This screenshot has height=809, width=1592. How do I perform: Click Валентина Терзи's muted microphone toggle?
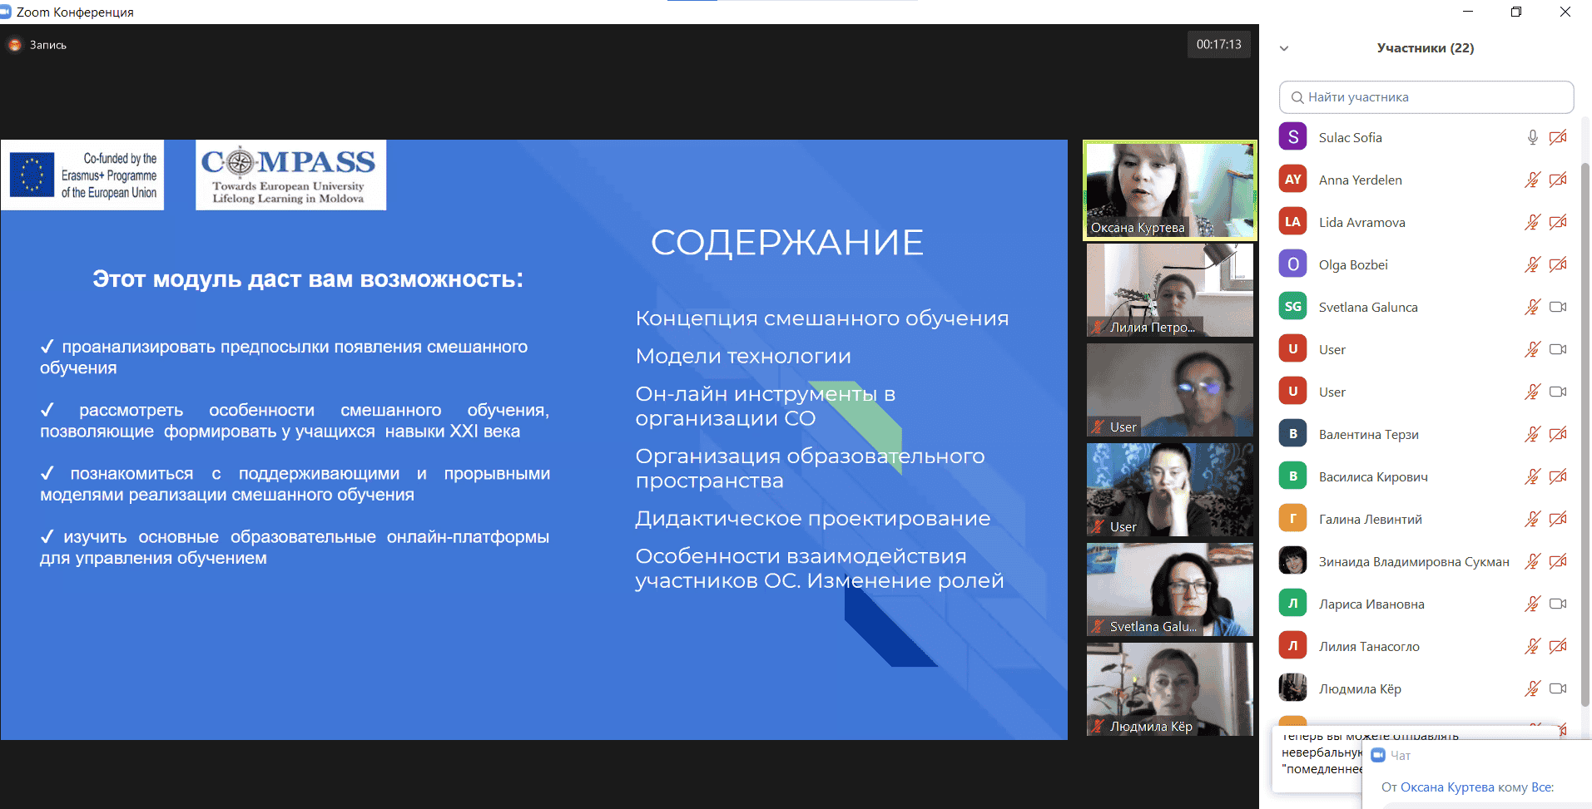[1532, 434]
